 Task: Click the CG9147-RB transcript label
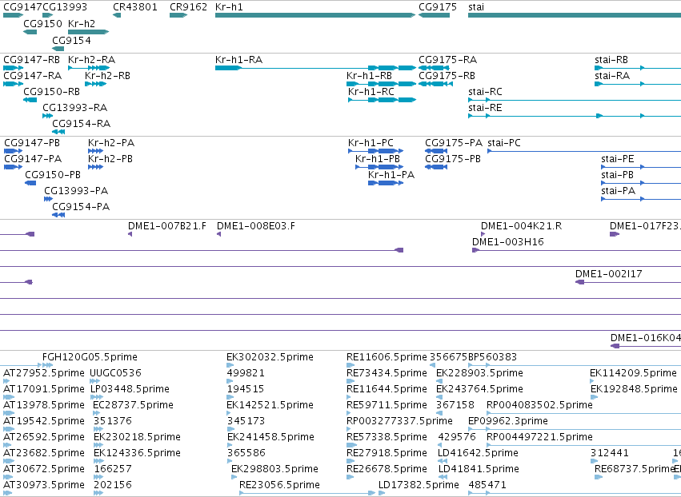[x=32, y=59]
